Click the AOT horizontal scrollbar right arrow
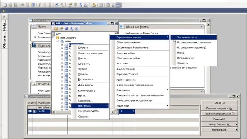This screenshot has width=247, height=139. point(112,112)
